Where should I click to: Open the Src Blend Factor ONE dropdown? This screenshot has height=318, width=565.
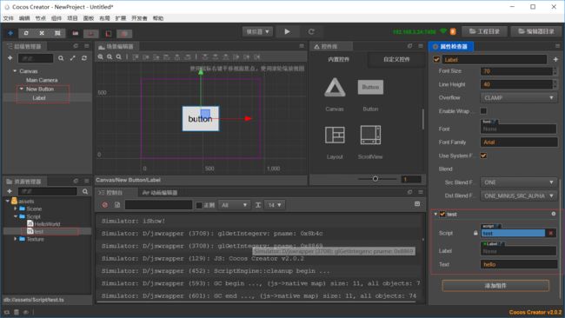pos(519,182)
